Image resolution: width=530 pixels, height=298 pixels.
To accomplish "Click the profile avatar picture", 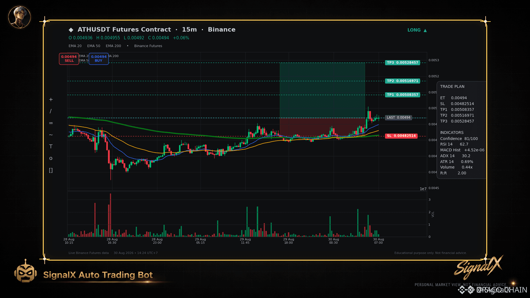I will tap(19, 17).
